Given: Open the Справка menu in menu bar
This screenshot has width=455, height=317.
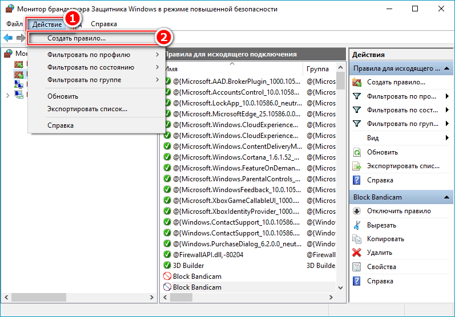Looking at the screenshot, I should pos(103,24).
